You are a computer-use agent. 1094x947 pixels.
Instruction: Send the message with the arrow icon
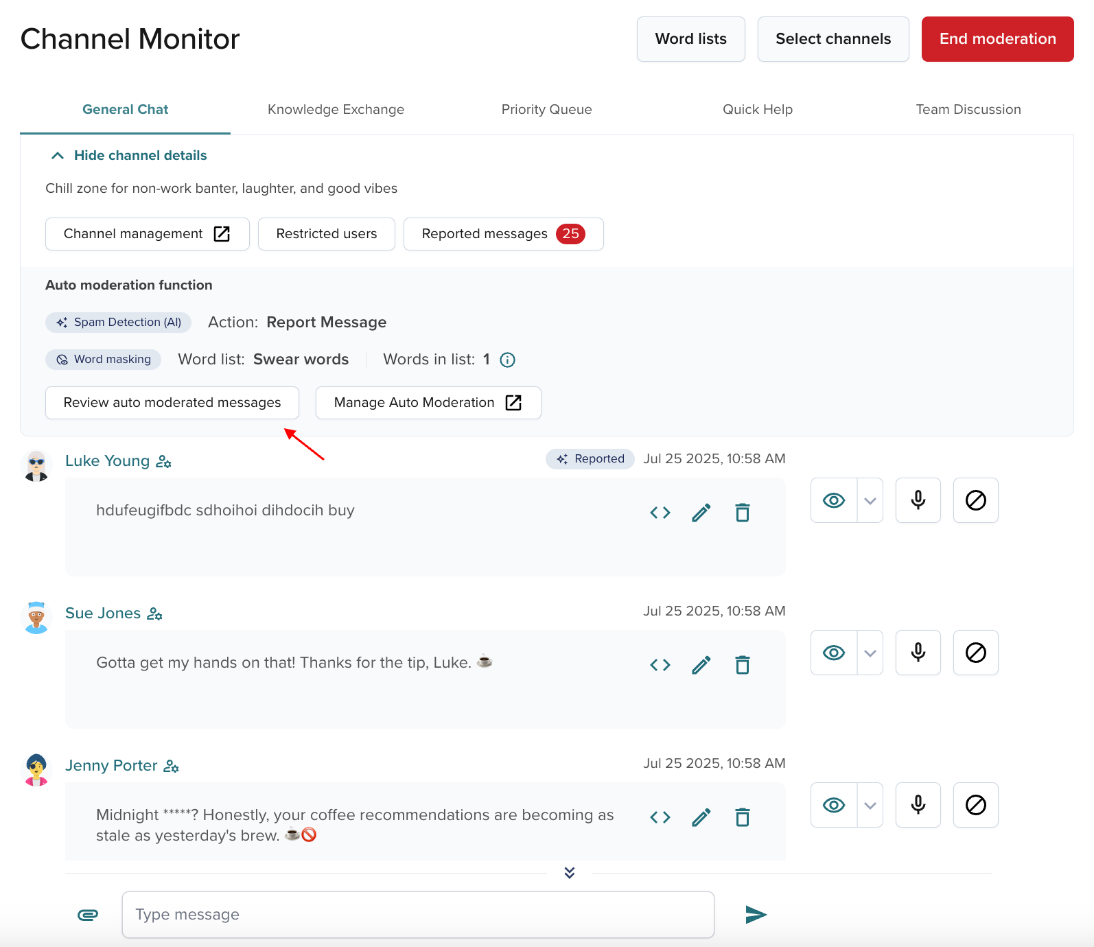tap(756, 915)
